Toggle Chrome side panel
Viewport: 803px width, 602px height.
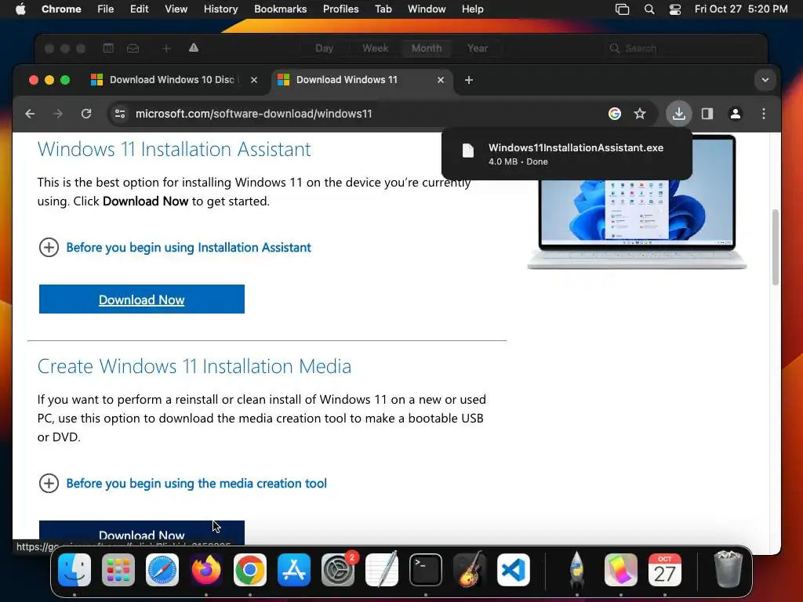pyautogui.click(x=707, y=114)
